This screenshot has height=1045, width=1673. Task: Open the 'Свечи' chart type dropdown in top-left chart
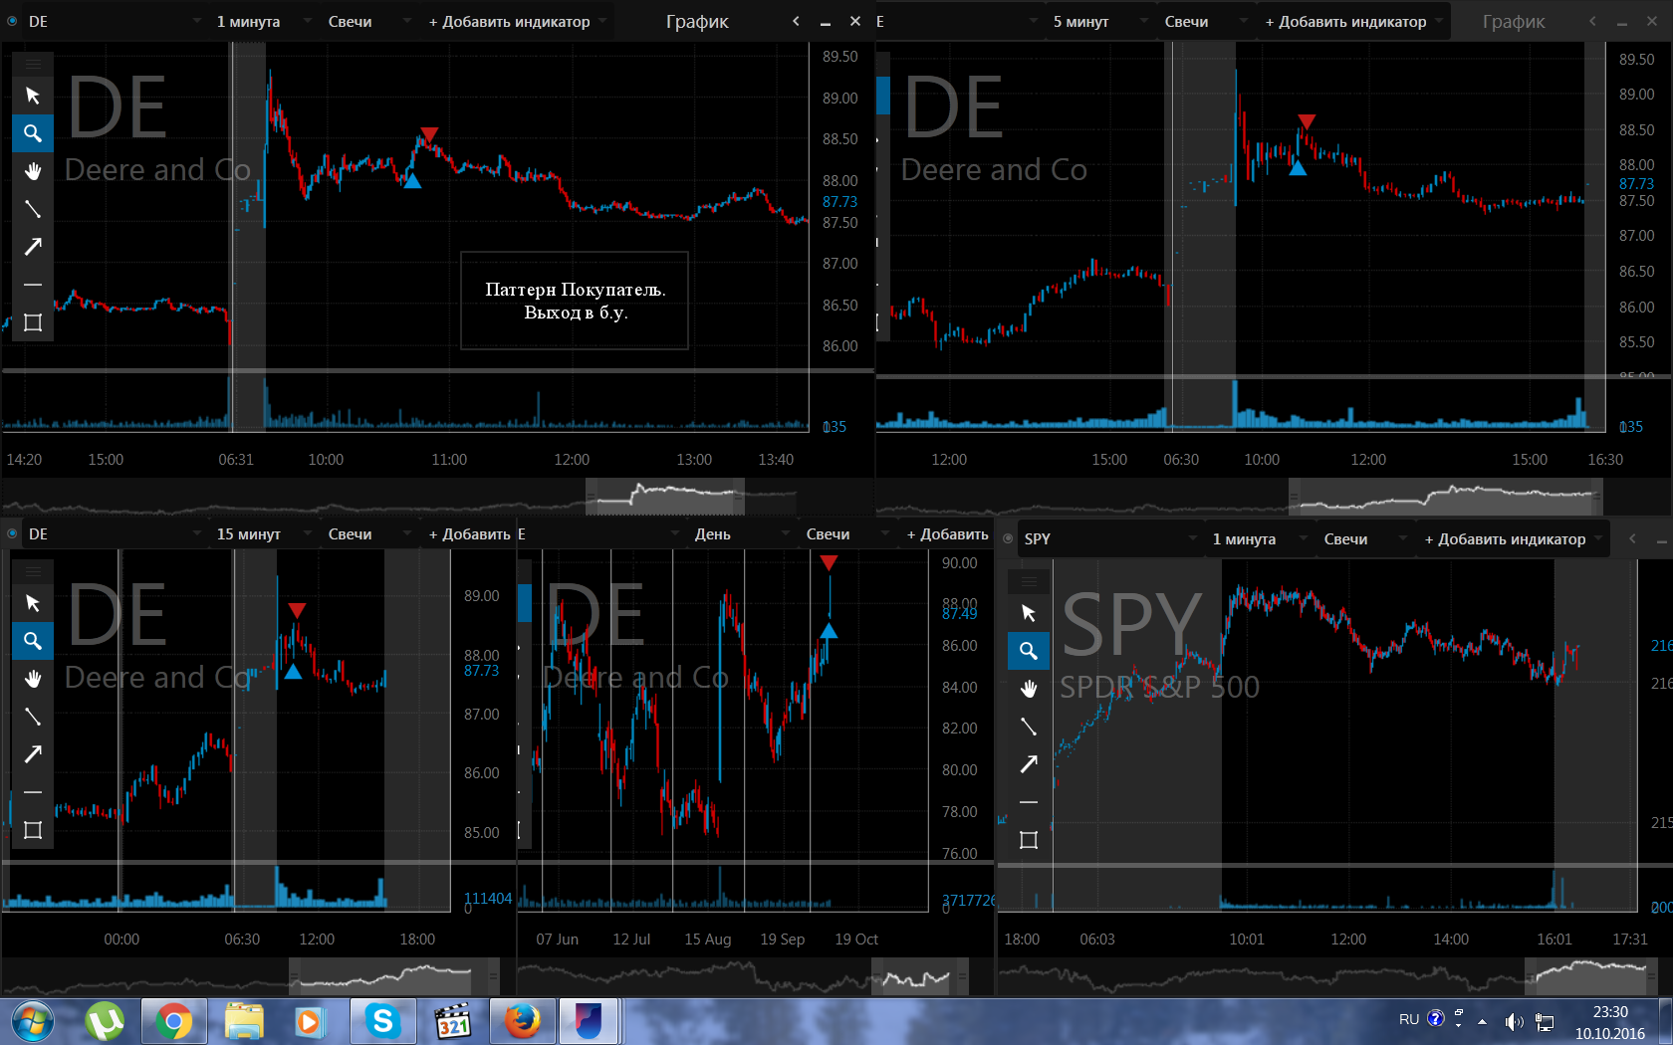coord(368,21)
